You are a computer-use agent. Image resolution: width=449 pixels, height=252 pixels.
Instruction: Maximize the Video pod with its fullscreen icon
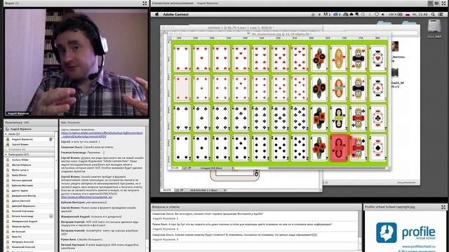pyautogui.click(x=145, y=3)
